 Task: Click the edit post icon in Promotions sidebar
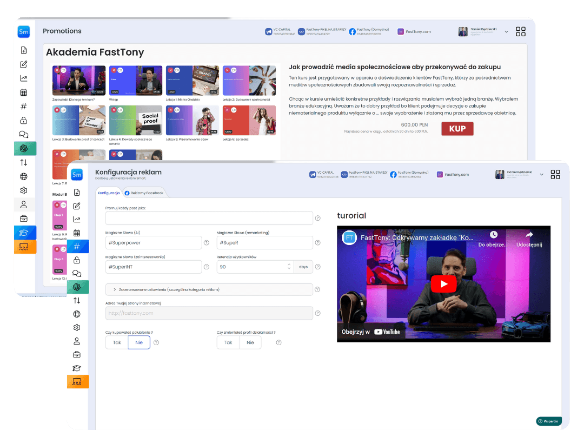tap(24, 64)
